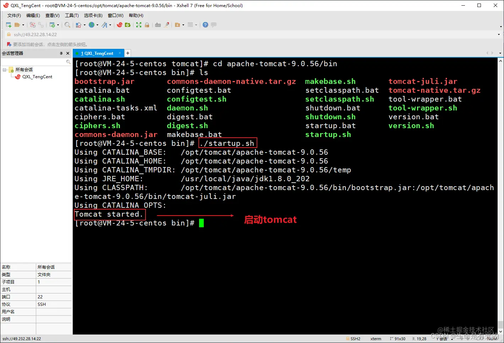Viewport: 504px width, 343px height.
Task: Open the 查看(V) menu
Action: pos(53,16)
